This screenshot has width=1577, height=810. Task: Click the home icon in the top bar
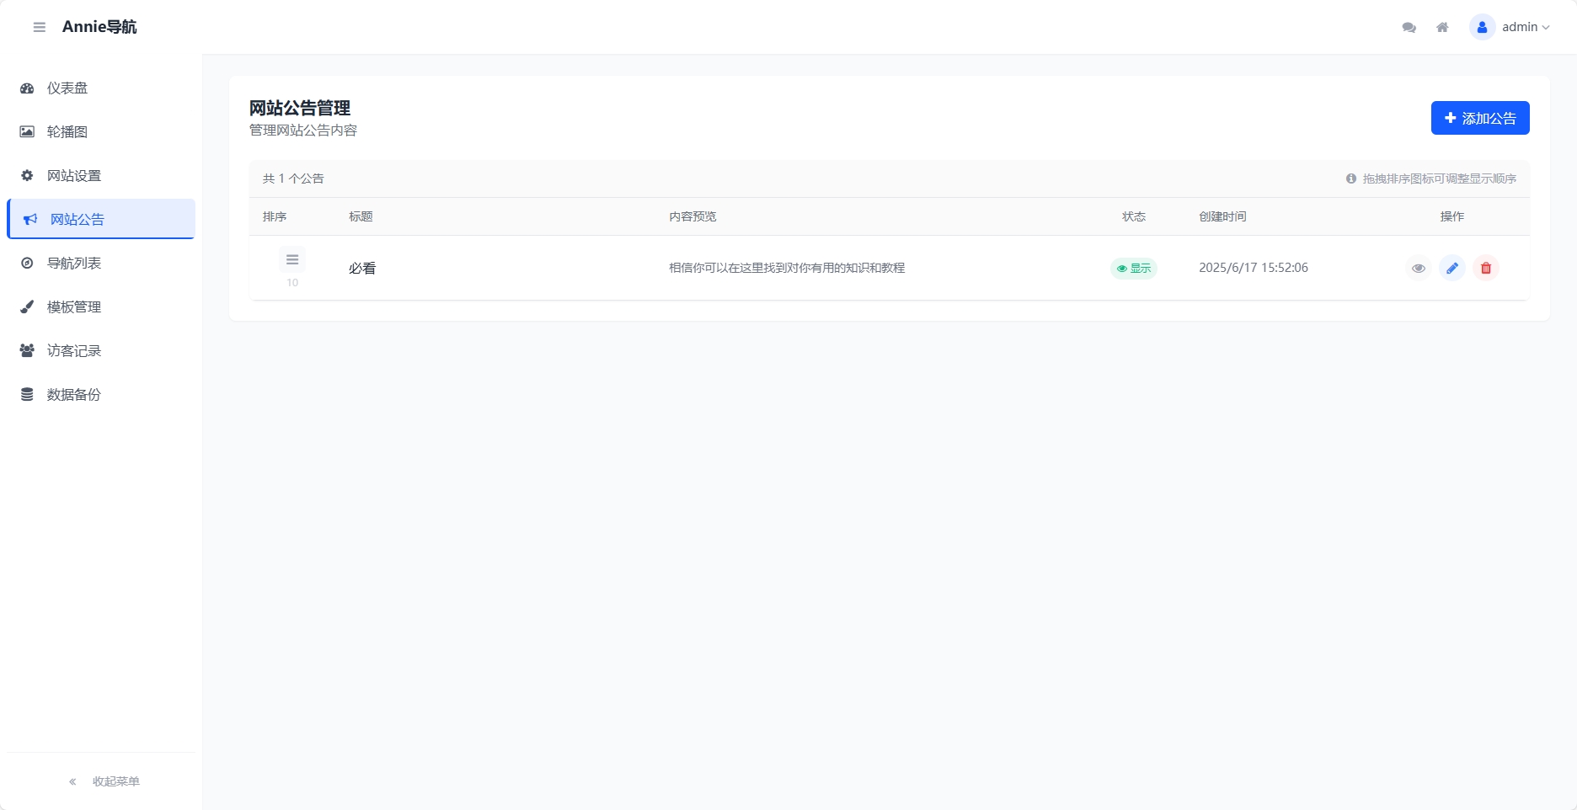(x=1442, y=26)
